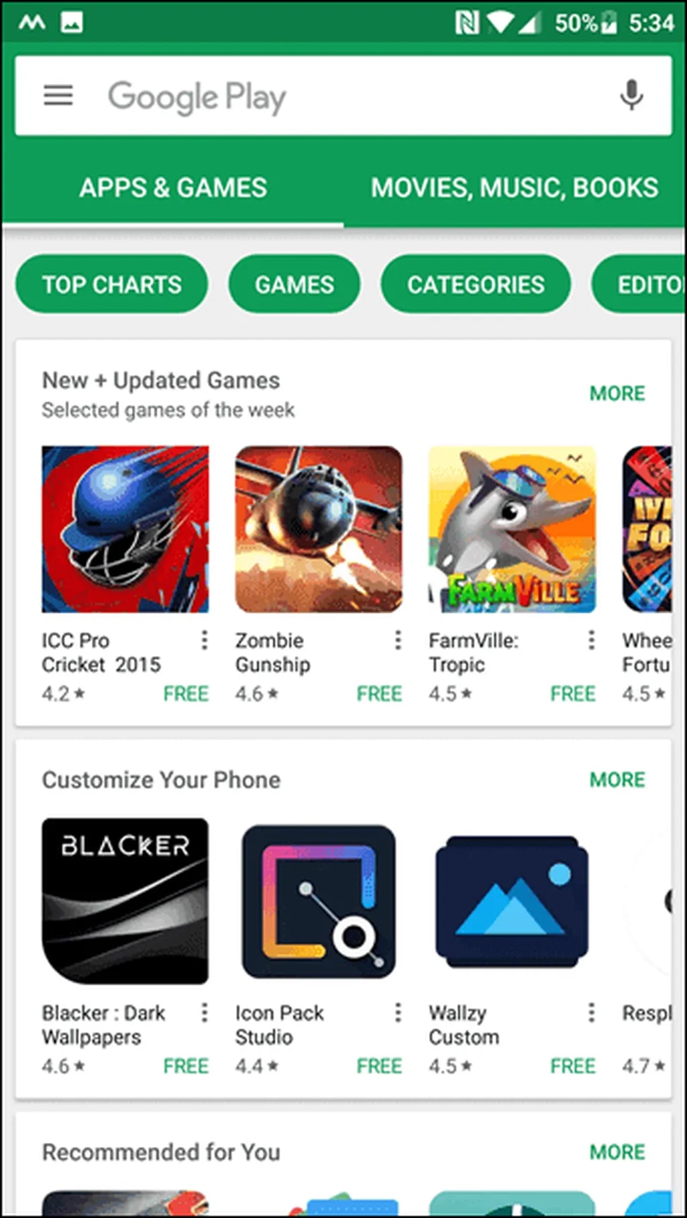Open the hamburger navigation menu
Viewport: 687px width, 1218px height.
click(58, 95)
